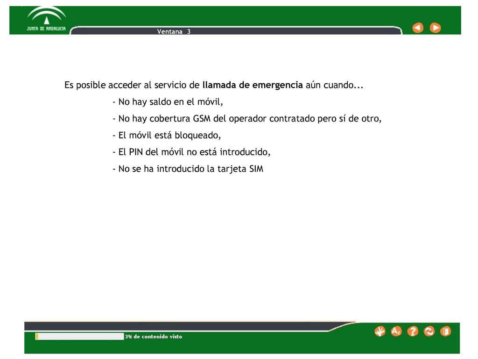This screenshot has width=478, height=359.
Task: Select the line about the PIN del móvil
Action: (191, 152)
